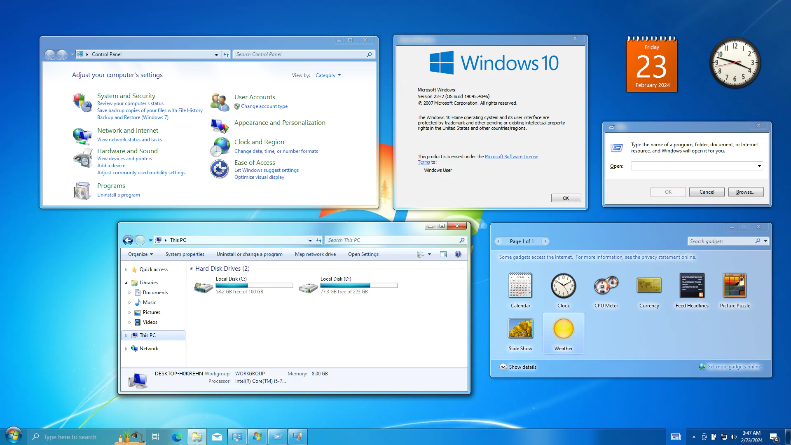Click the Programs icon in Control Panel

coord(82,190)
